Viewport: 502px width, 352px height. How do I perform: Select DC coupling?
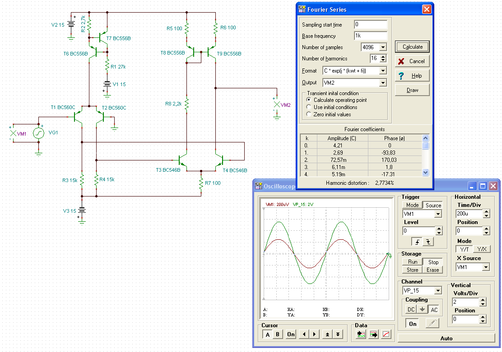(x=411, y=309)
